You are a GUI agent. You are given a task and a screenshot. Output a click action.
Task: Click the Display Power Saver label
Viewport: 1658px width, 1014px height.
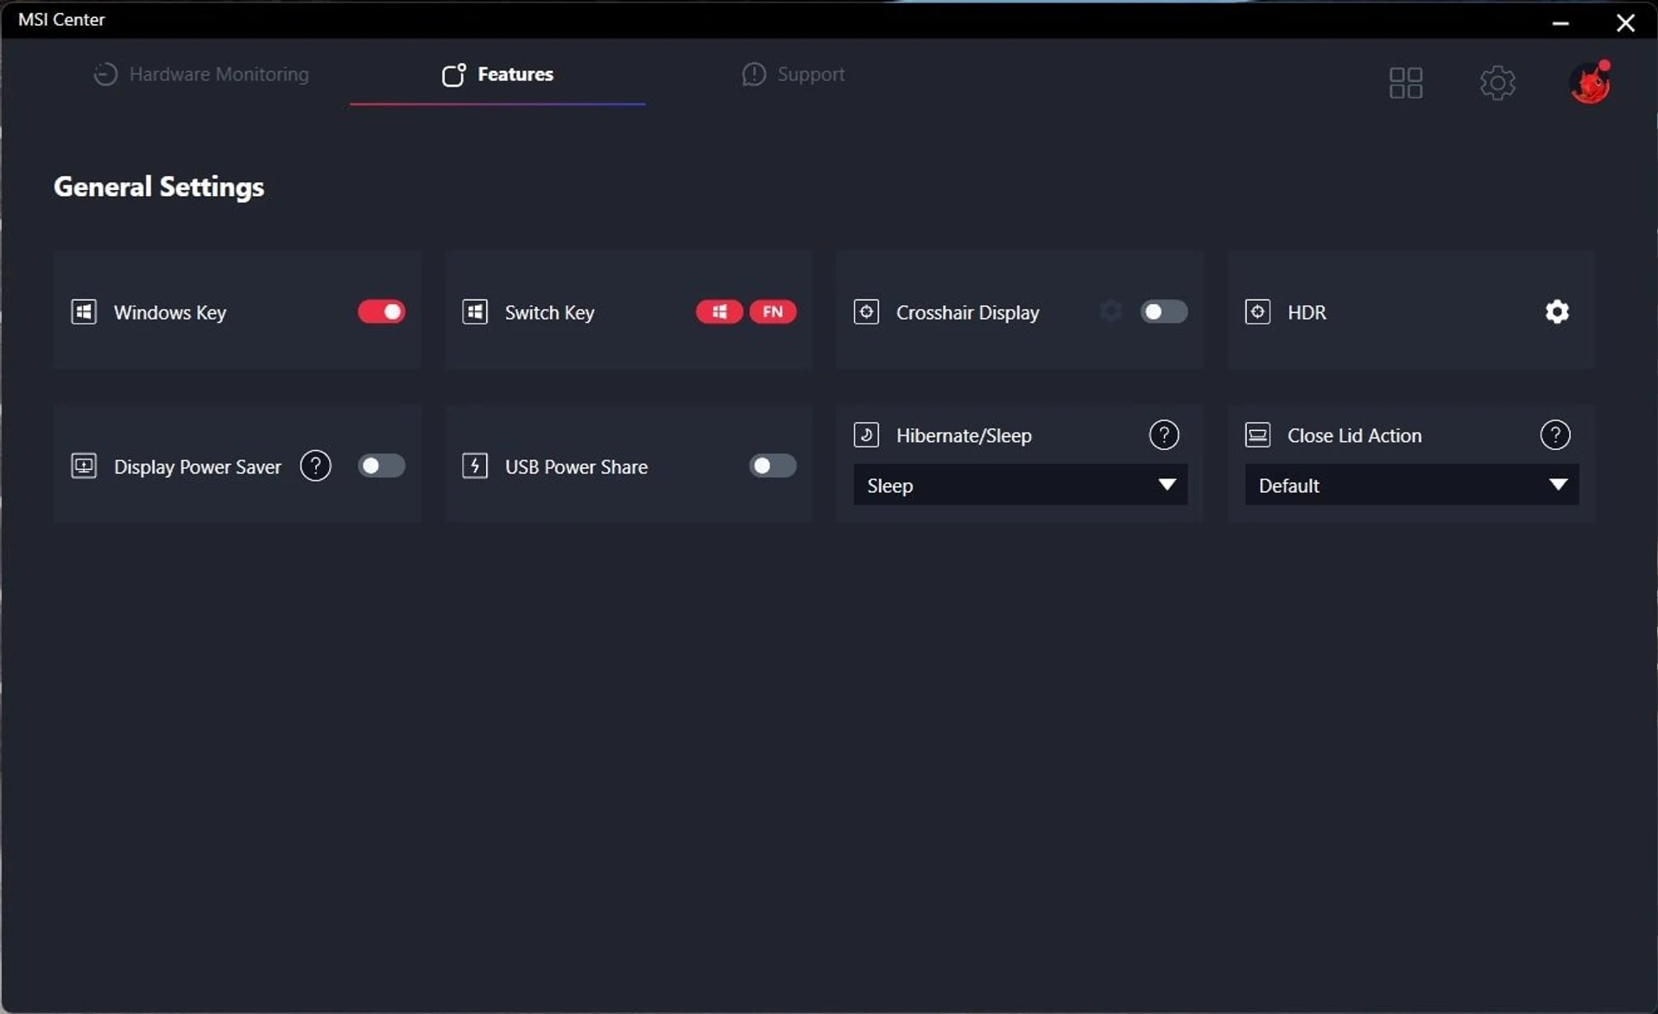[x=198, y=467]
